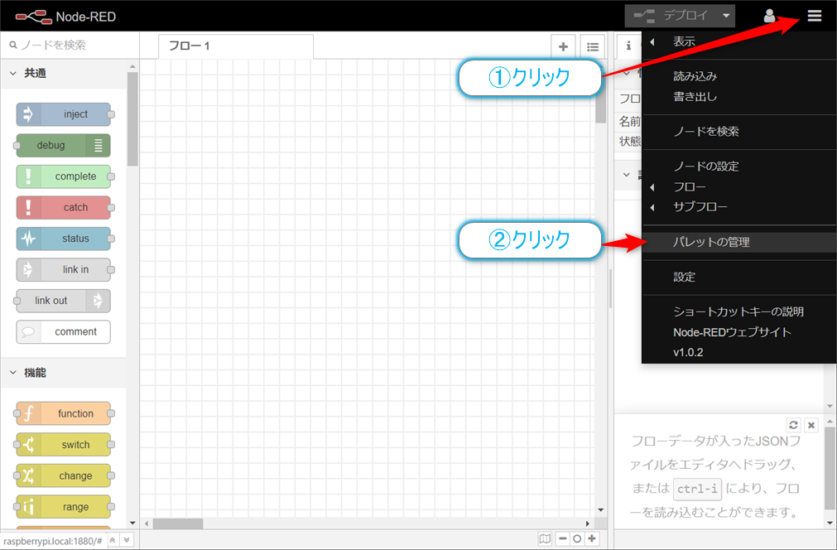Expand all palette categories arrow
The image size is (837, 550).
[127, 540]
